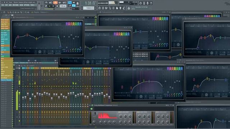Image resolution: width=230 pixels, height=129 pixels.
Task: Click Fruity Multiband Compressor title bar
Action: (x=132, y=105)
